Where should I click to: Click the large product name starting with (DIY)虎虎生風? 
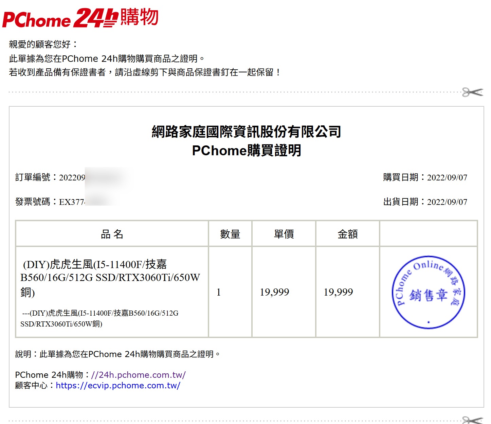coord(110,278)
